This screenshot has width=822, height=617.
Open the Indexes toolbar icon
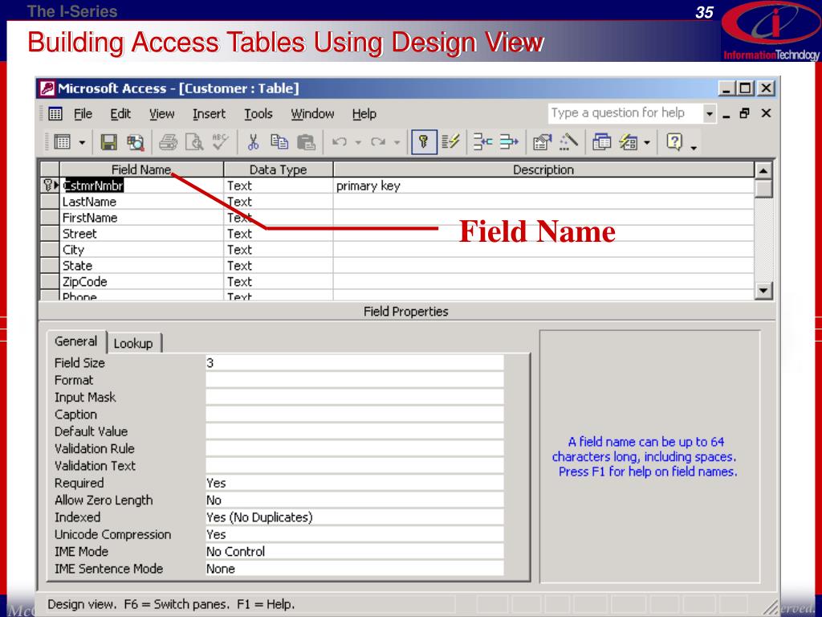(x=450, y=141)
